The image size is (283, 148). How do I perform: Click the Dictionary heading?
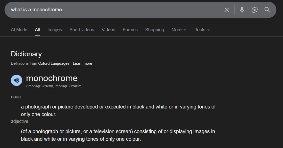tap(26, 54)
